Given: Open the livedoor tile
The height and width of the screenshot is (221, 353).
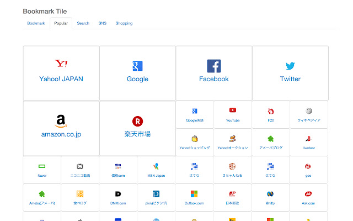Looking at the screenshot, I should tap(309, 143).
